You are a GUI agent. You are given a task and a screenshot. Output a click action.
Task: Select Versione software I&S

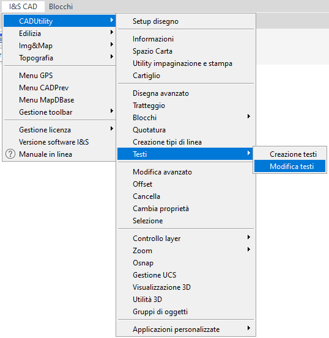[59, 142]
